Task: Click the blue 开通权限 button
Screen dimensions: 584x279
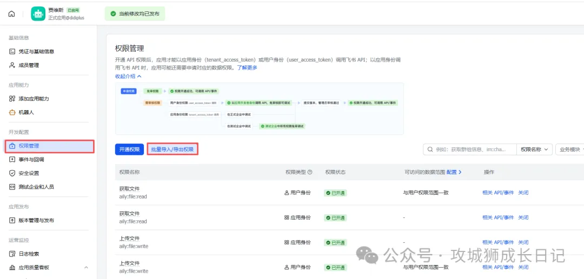Action: [129, 149]
